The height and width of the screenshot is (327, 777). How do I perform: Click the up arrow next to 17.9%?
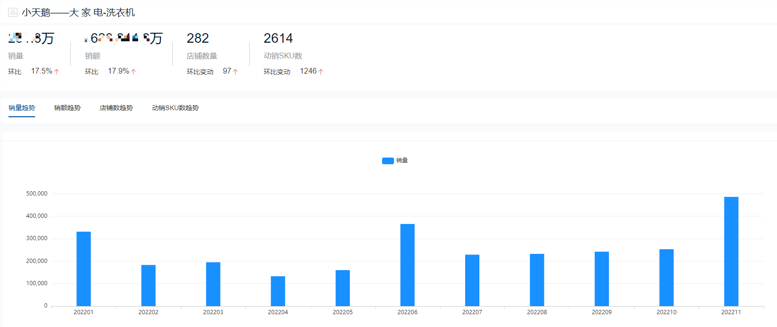[x=133, y=72]
